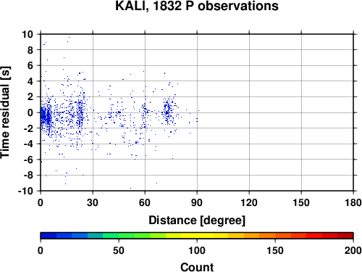Viewport: 362px width, 272px height.
Task: Click the x-axis tick label 60
Action: (145, 202)
